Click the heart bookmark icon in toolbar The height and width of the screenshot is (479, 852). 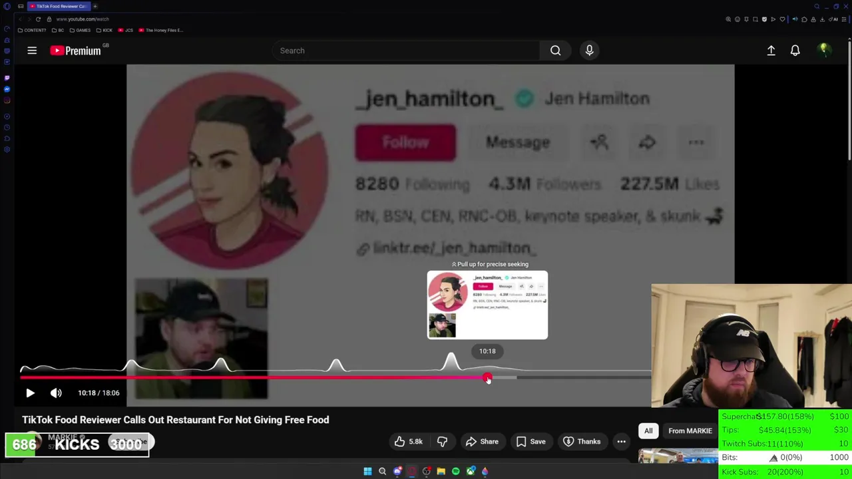[782, 19]
